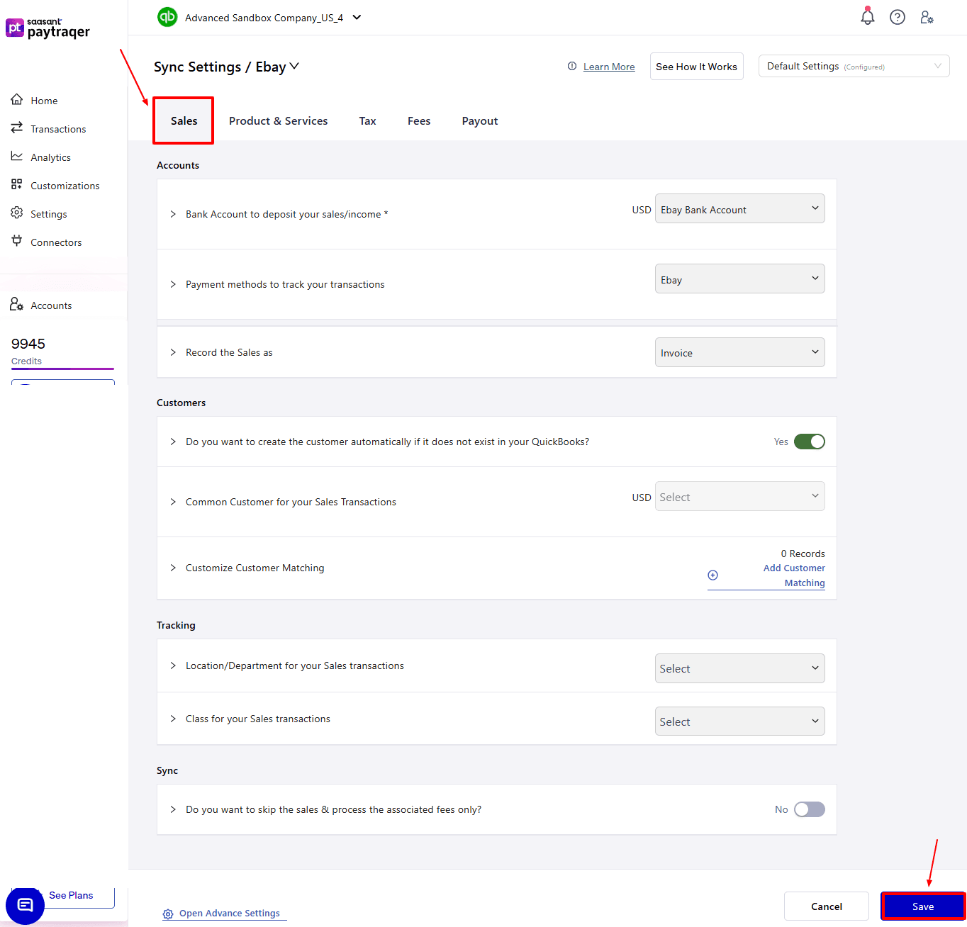Expand the Common Customer row
Screen dimensions: 967x927
[173, 502]
